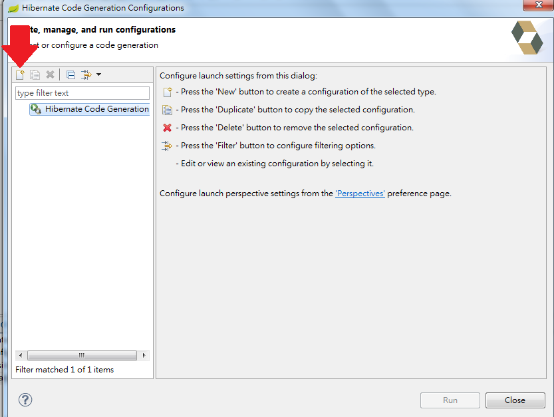Expand the filter options dropdown arrow
The width and height of the screenshot is (554, 417).
coord(99,74)
